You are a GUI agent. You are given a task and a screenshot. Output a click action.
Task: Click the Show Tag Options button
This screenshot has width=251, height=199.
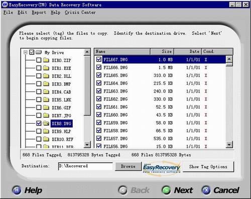click(x=208, y=167)
